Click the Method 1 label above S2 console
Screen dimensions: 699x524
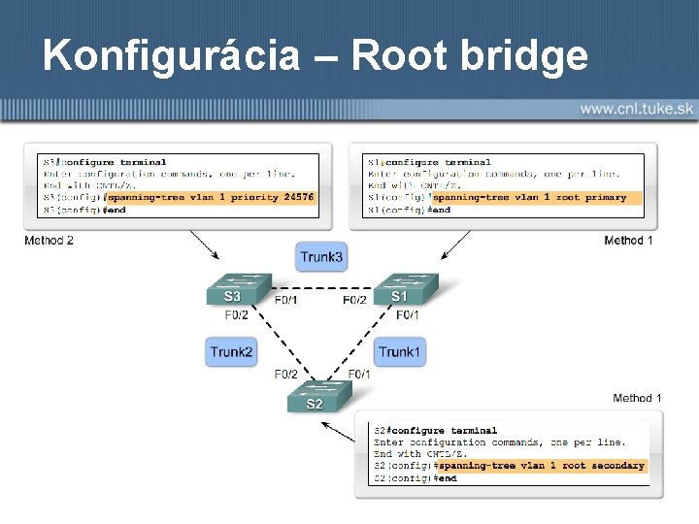pos(637,398)
